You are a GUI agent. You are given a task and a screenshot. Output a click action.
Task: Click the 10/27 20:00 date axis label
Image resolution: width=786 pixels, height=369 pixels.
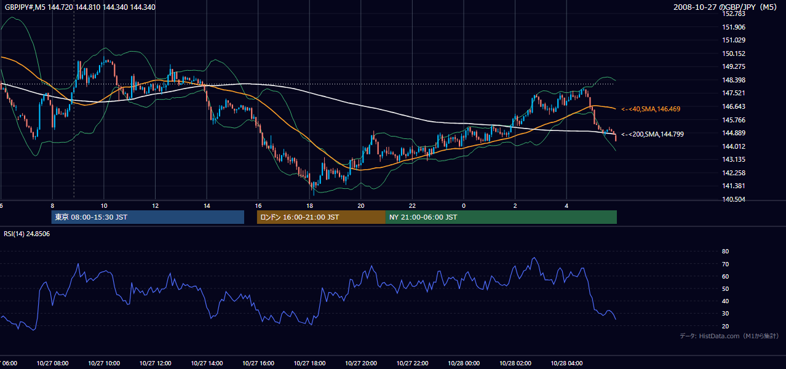(361, 363)
